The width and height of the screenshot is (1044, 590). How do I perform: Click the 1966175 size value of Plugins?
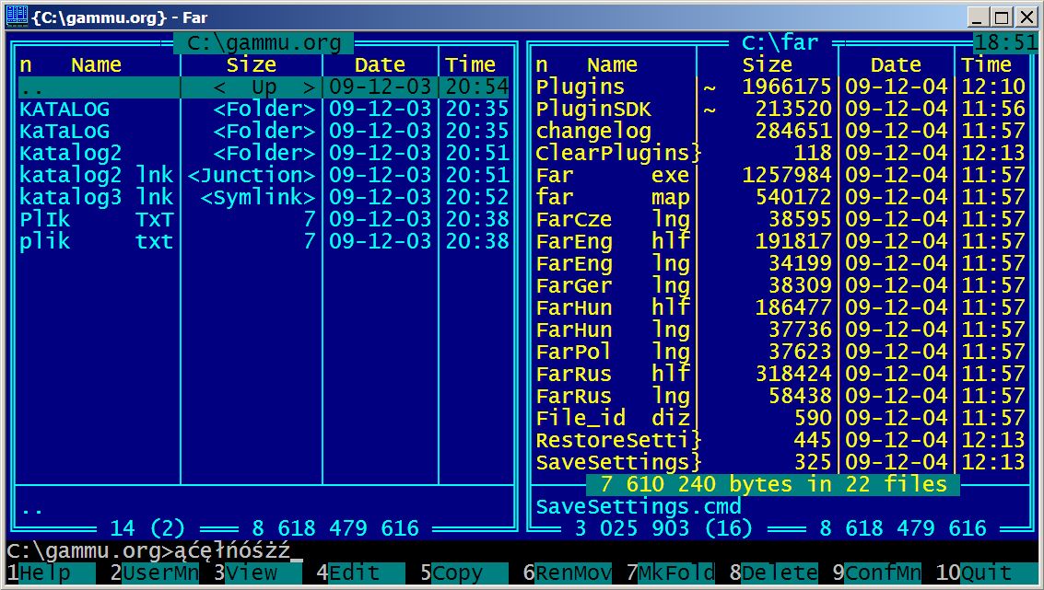click(786, 87)
